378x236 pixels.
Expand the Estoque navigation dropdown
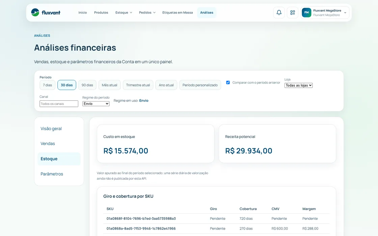[x=124, y=12]
